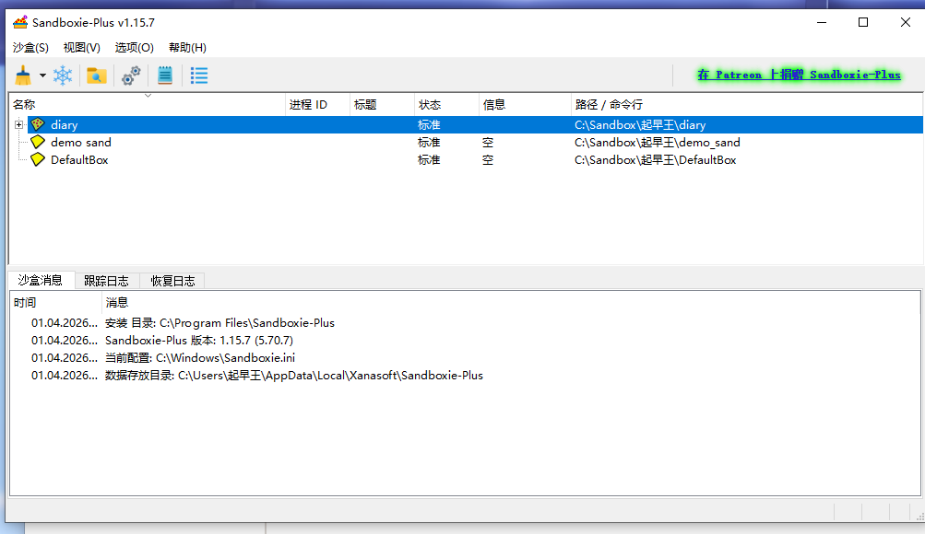Click 标准 status in DefaultBox row
925x534 pixels.
coord(429,160)
